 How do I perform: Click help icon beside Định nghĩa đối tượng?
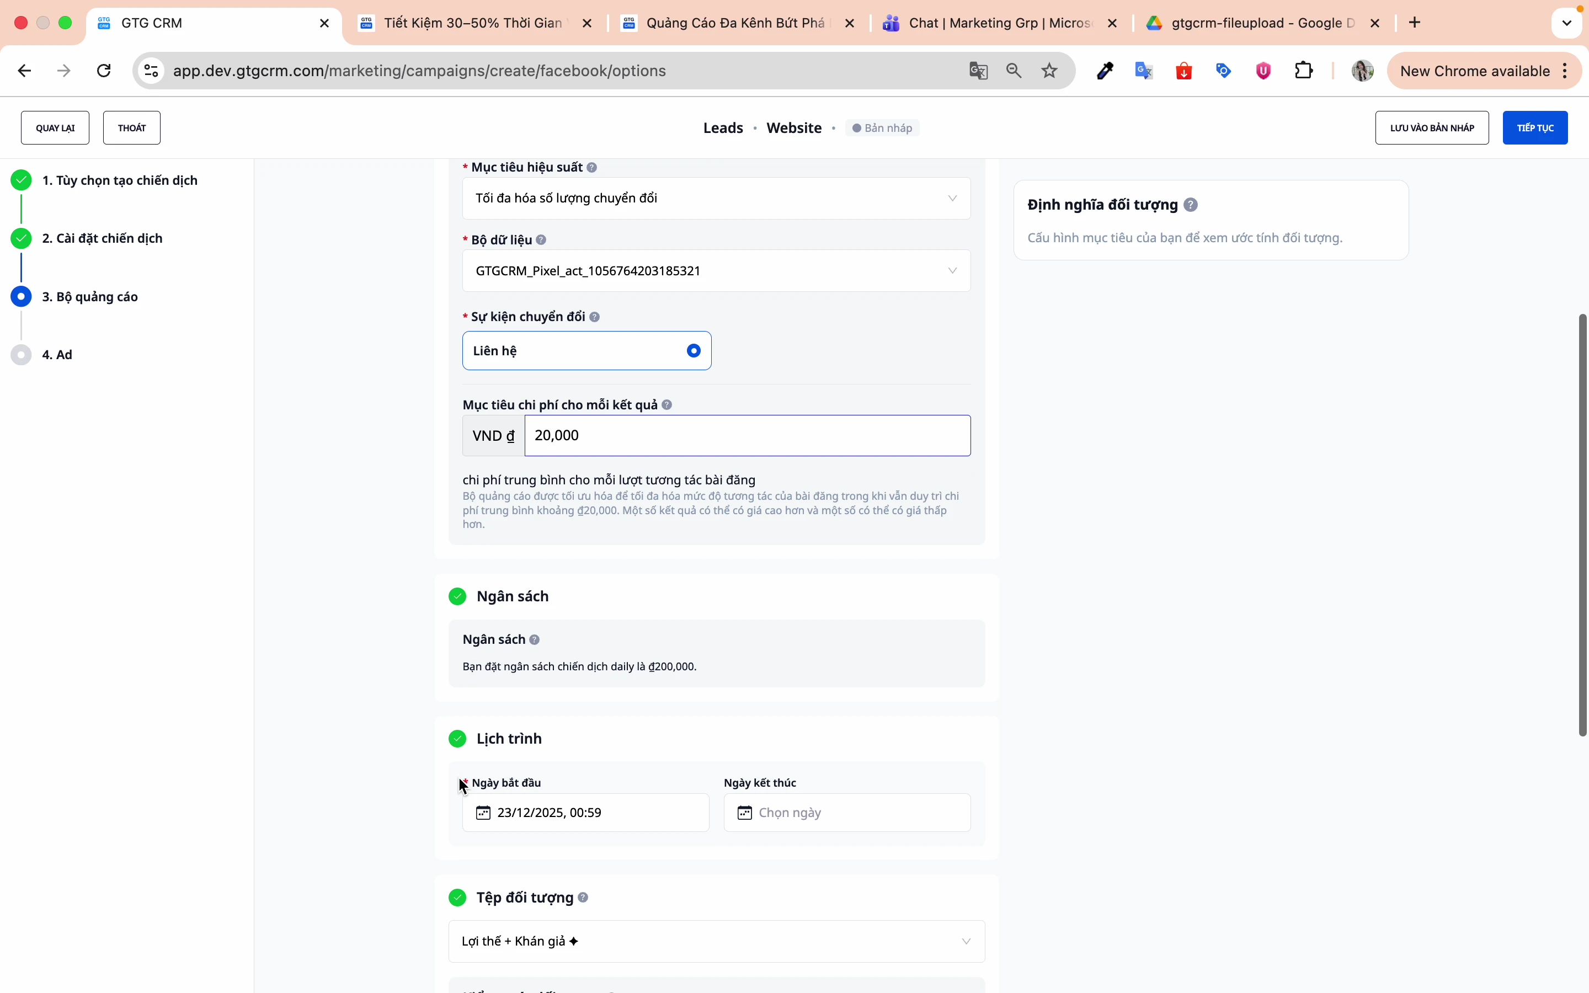click(x=1191, y=205)
